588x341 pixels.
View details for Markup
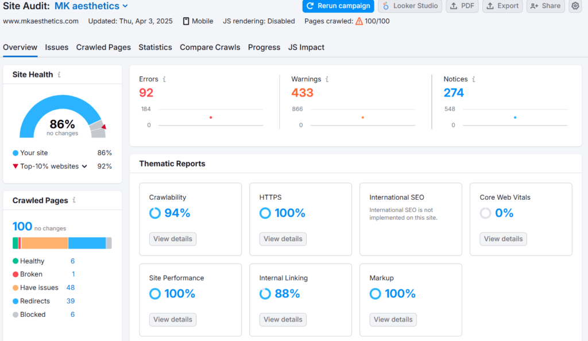393,320
